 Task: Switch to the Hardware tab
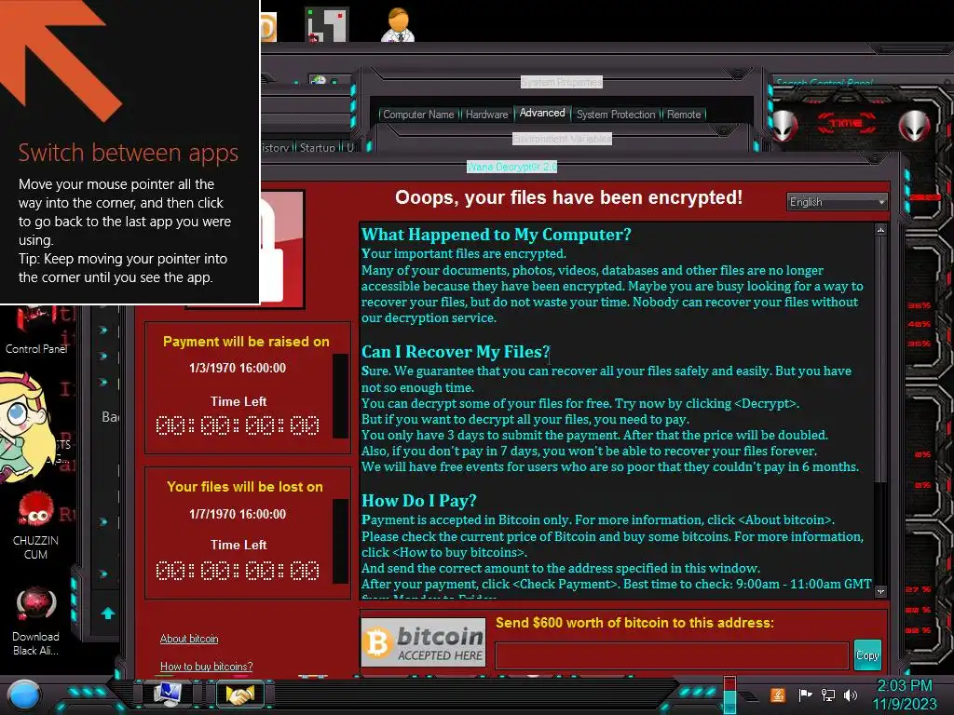point(486,115)
